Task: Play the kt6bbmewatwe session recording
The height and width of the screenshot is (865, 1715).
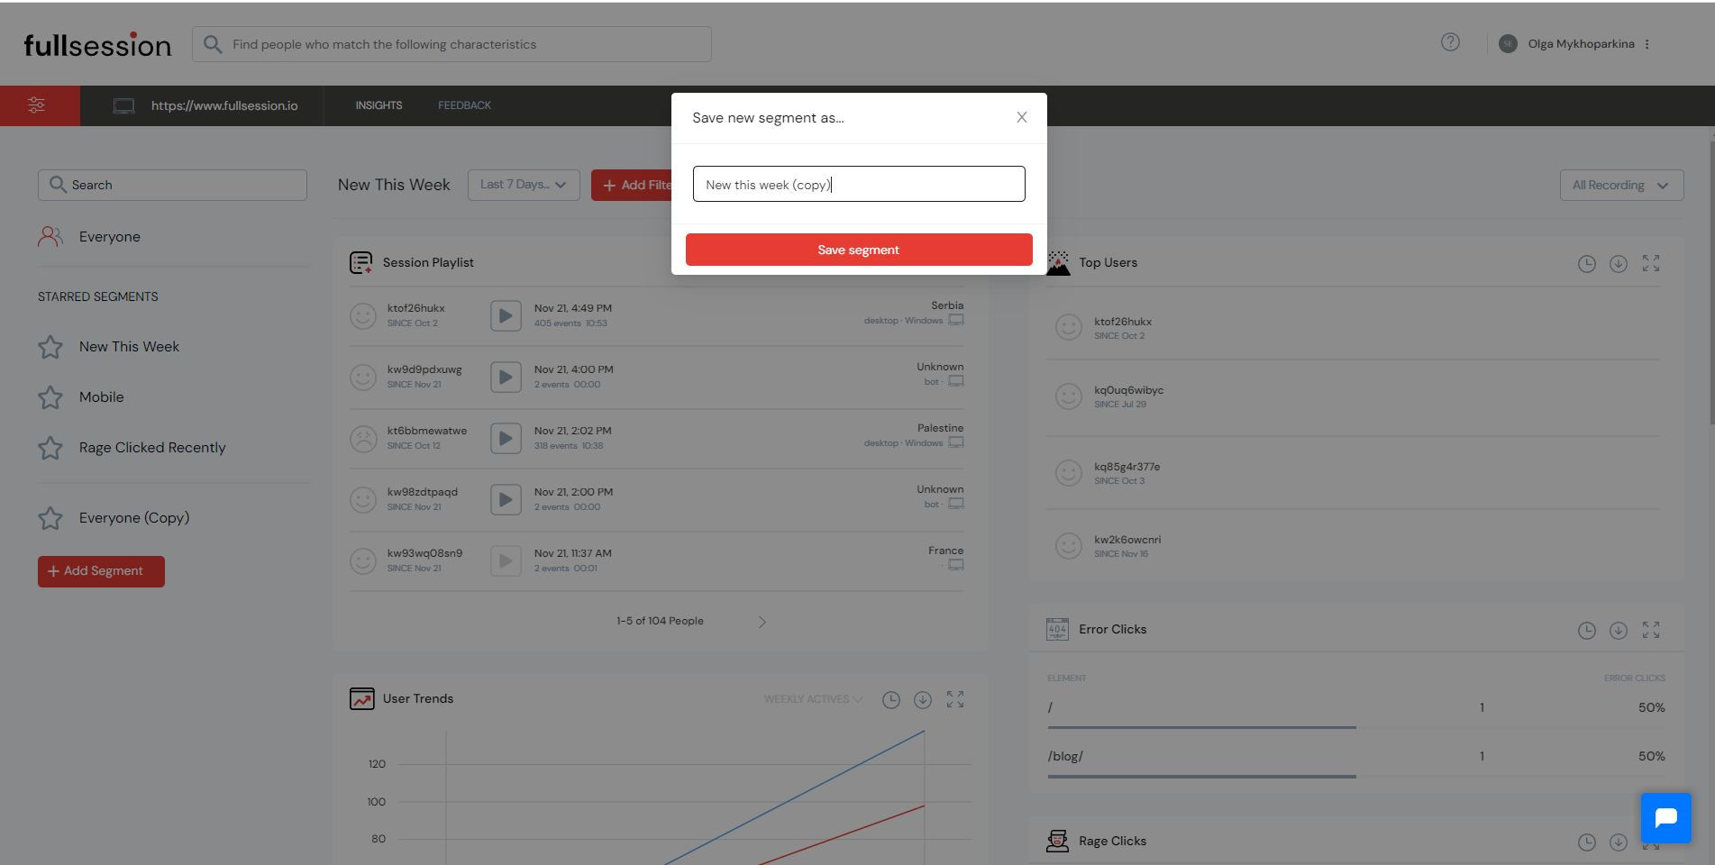Action: click(x=506, y=439)
